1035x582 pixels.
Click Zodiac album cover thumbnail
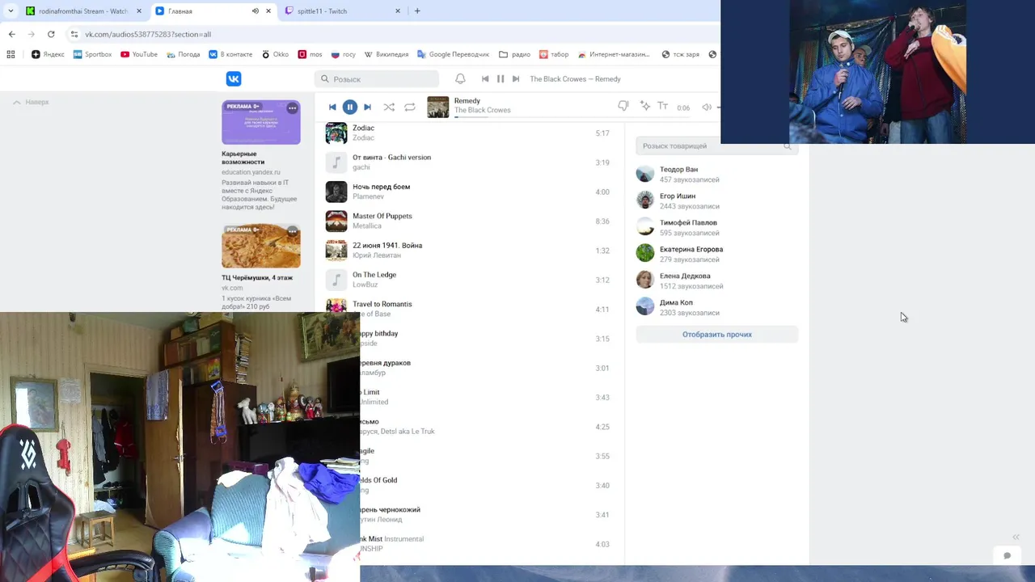point(336,133)
